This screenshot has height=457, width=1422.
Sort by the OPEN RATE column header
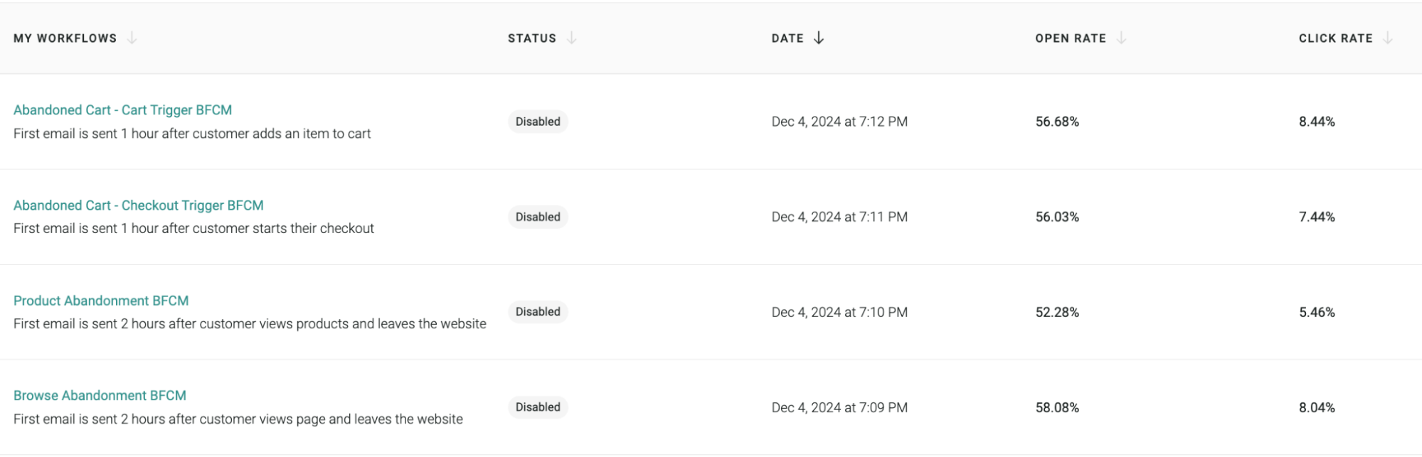(x=1071, y=38)
